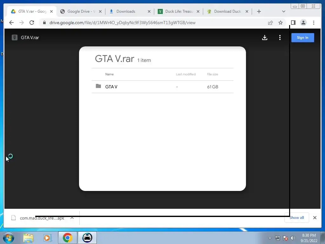
Task: Close the downloads shelf
Action: coord(315,218)
